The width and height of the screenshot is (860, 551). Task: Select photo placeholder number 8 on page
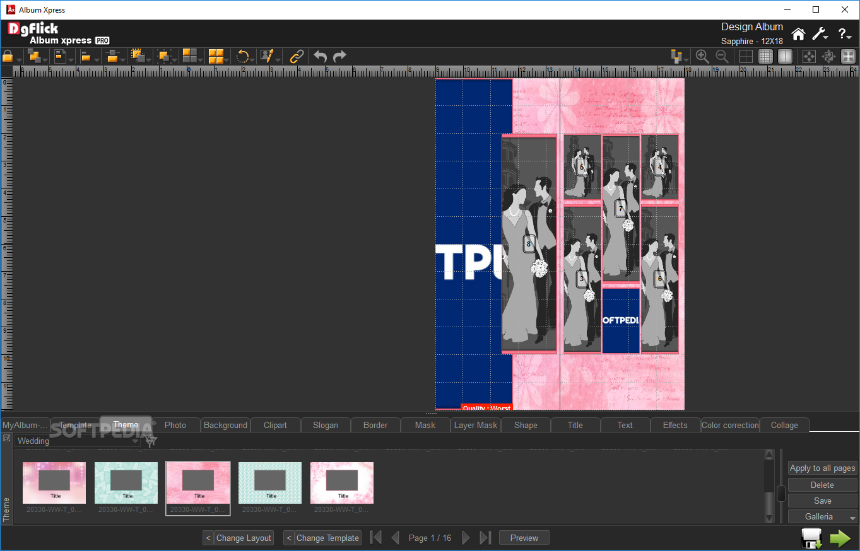coord(529,244)
